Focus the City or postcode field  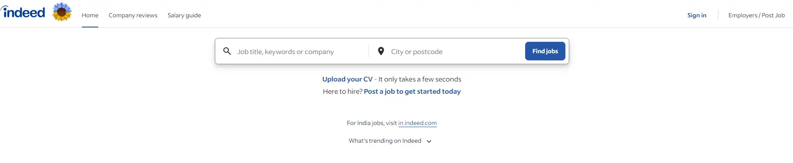click(456, 52)
